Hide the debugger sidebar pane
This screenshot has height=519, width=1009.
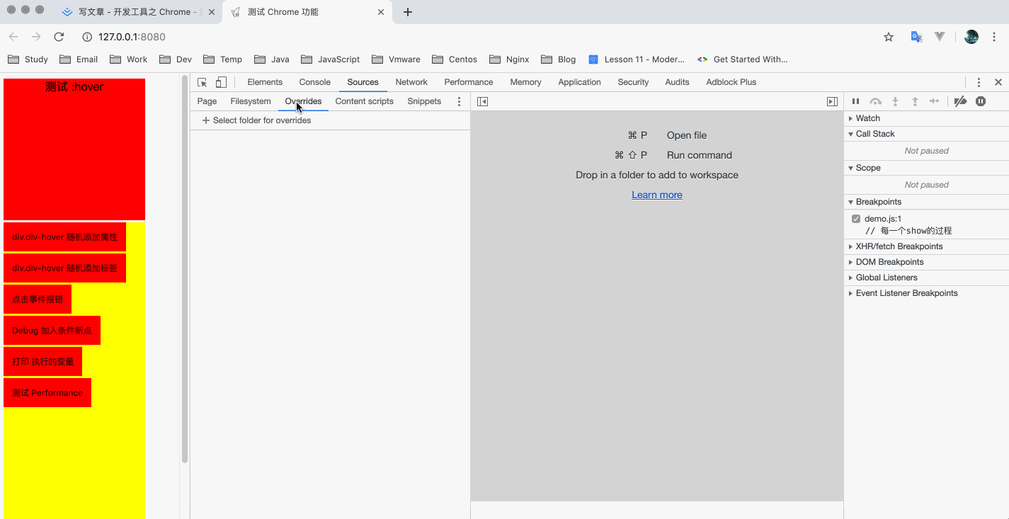pos(833,101)
